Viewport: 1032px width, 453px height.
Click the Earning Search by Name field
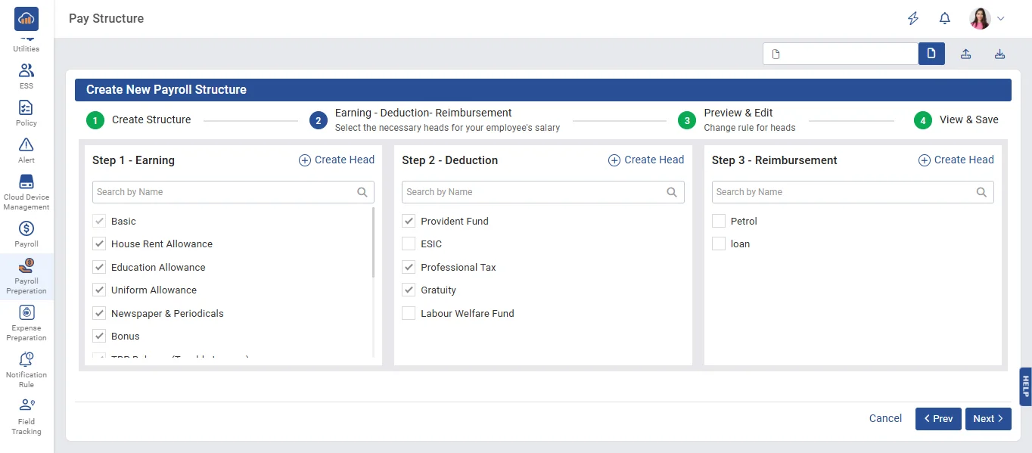pyautogui.click(x=225, y=192)
